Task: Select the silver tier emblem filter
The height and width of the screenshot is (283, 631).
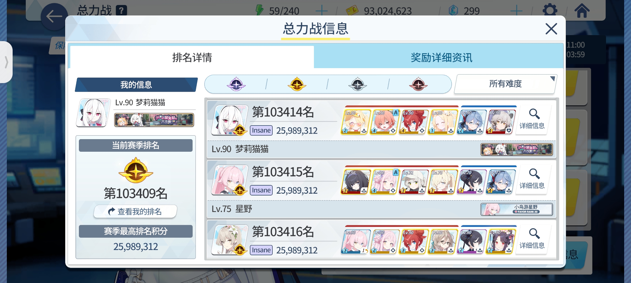Action: [358, 84]
